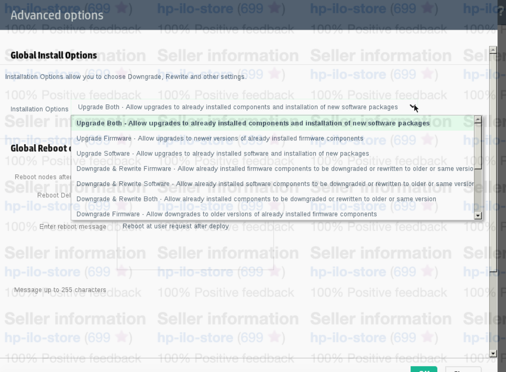Viewport: 506px width, 372px height.
Task: Select Upgrade Both option in list
Action: click(253, 123)
